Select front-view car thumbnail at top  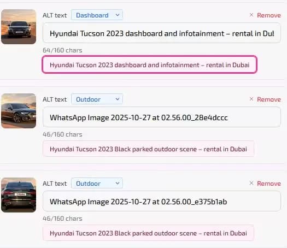[x=19, y=27]
